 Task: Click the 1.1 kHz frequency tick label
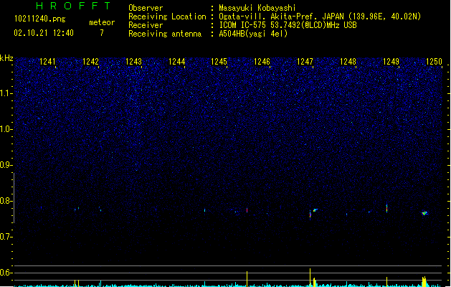tap(5, 93)
